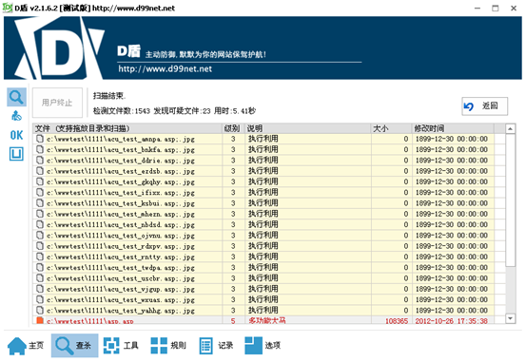This screenshot has height=362, width=526.
Task: Click the 返回 back button
Action: point(485,106)
